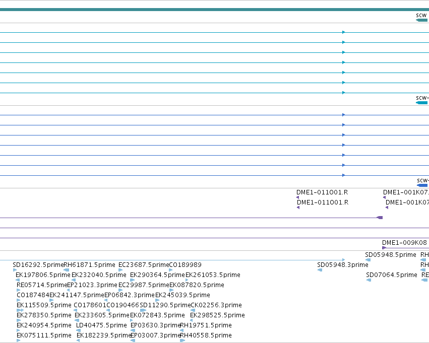Select the EK232040.5prime label

pyautogui.click(x=99, y=275)
